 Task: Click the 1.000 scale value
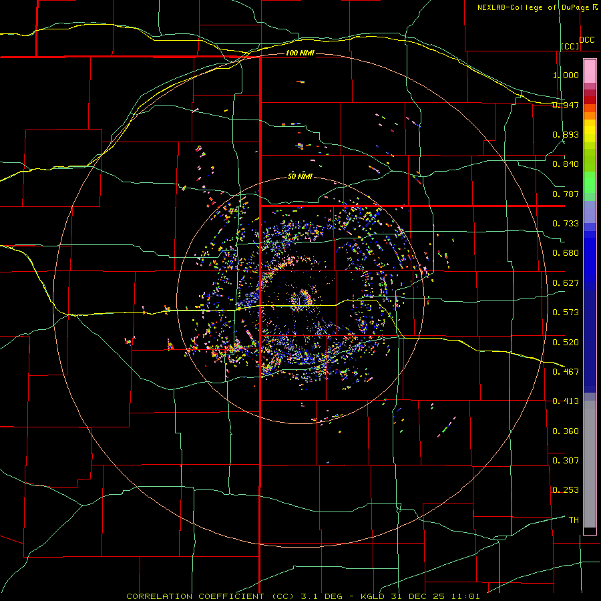pos(566,75)
